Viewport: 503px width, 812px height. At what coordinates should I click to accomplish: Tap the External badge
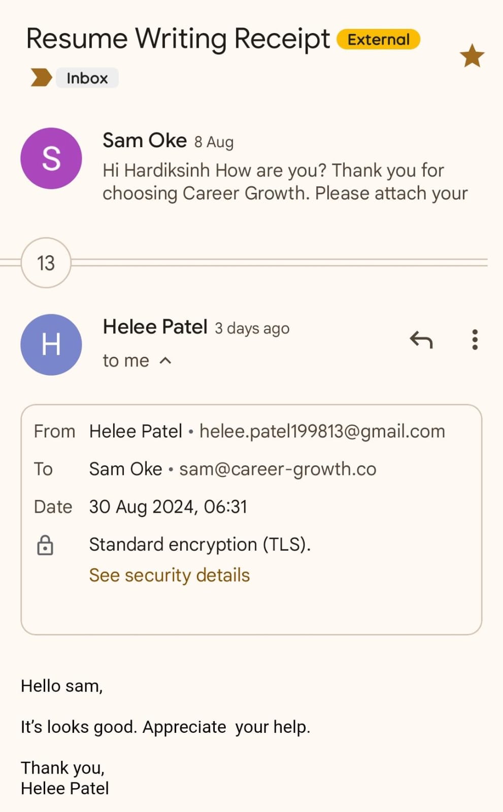[378, 40]
